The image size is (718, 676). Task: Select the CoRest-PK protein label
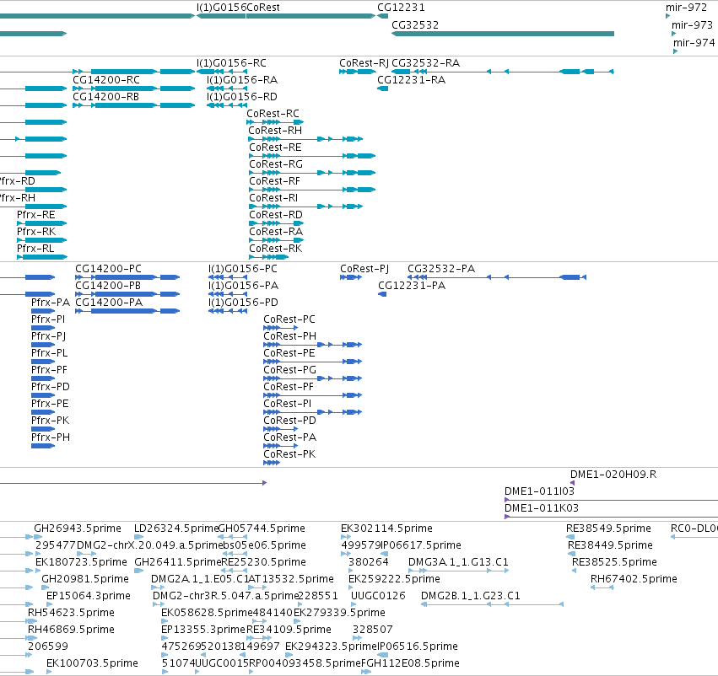[289, 454]
